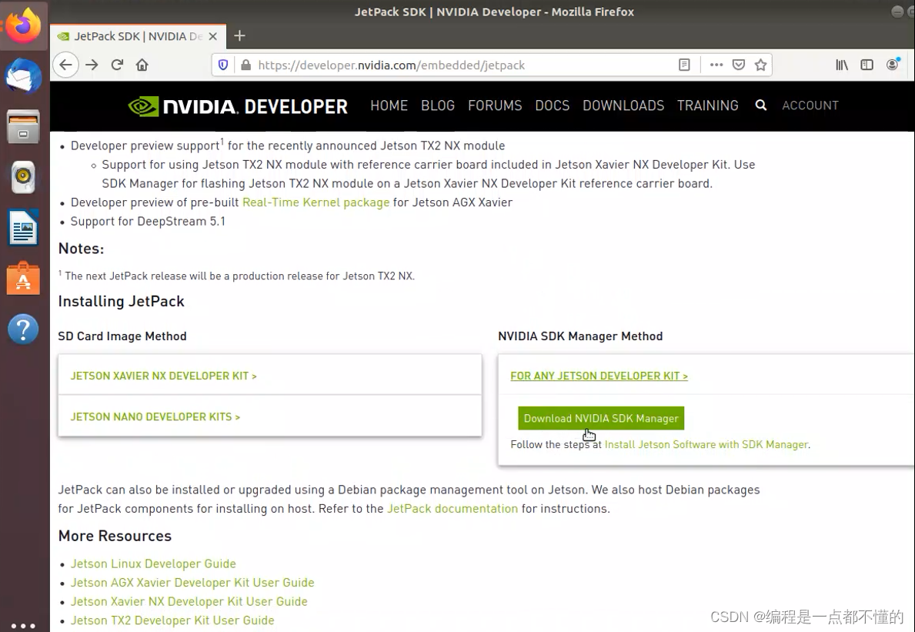
Task: Click 'Support for DeepStream 5.1' text
Action: [148, 221]
